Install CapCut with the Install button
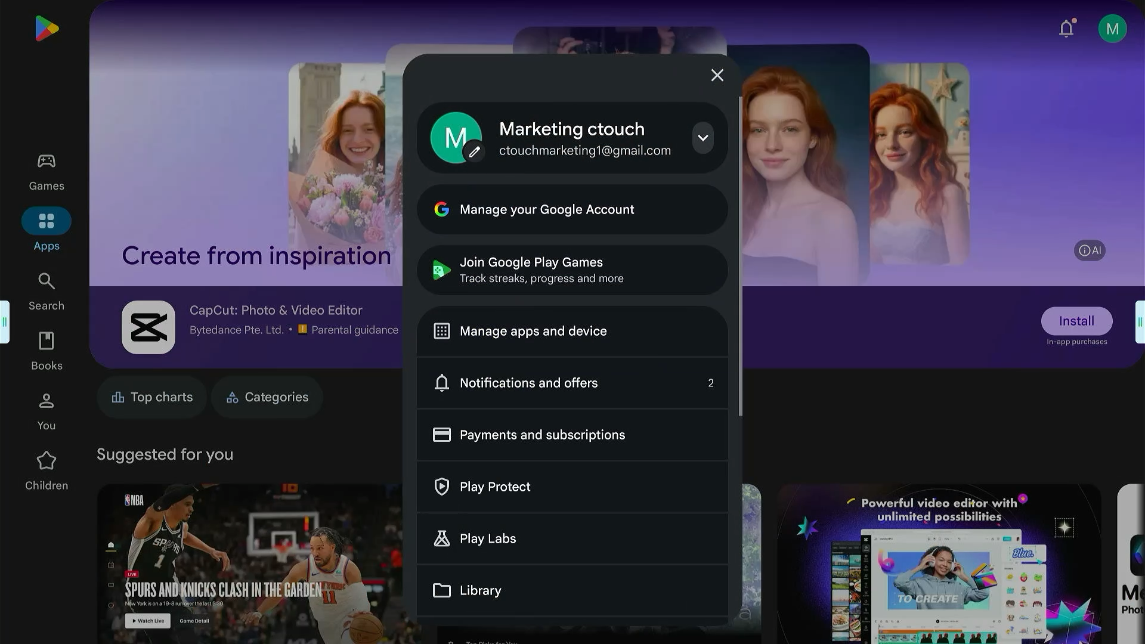1145x644 pixels. pyautogui.click(x=1076, y=321)
